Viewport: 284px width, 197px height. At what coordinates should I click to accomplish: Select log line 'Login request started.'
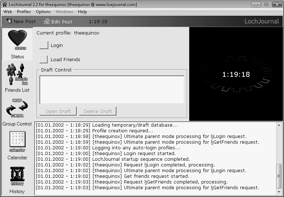tap(106, 153)
